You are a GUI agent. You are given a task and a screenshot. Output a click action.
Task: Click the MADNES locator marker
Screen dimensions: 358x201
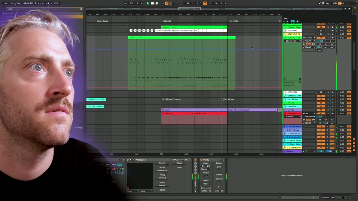[166, 21]
